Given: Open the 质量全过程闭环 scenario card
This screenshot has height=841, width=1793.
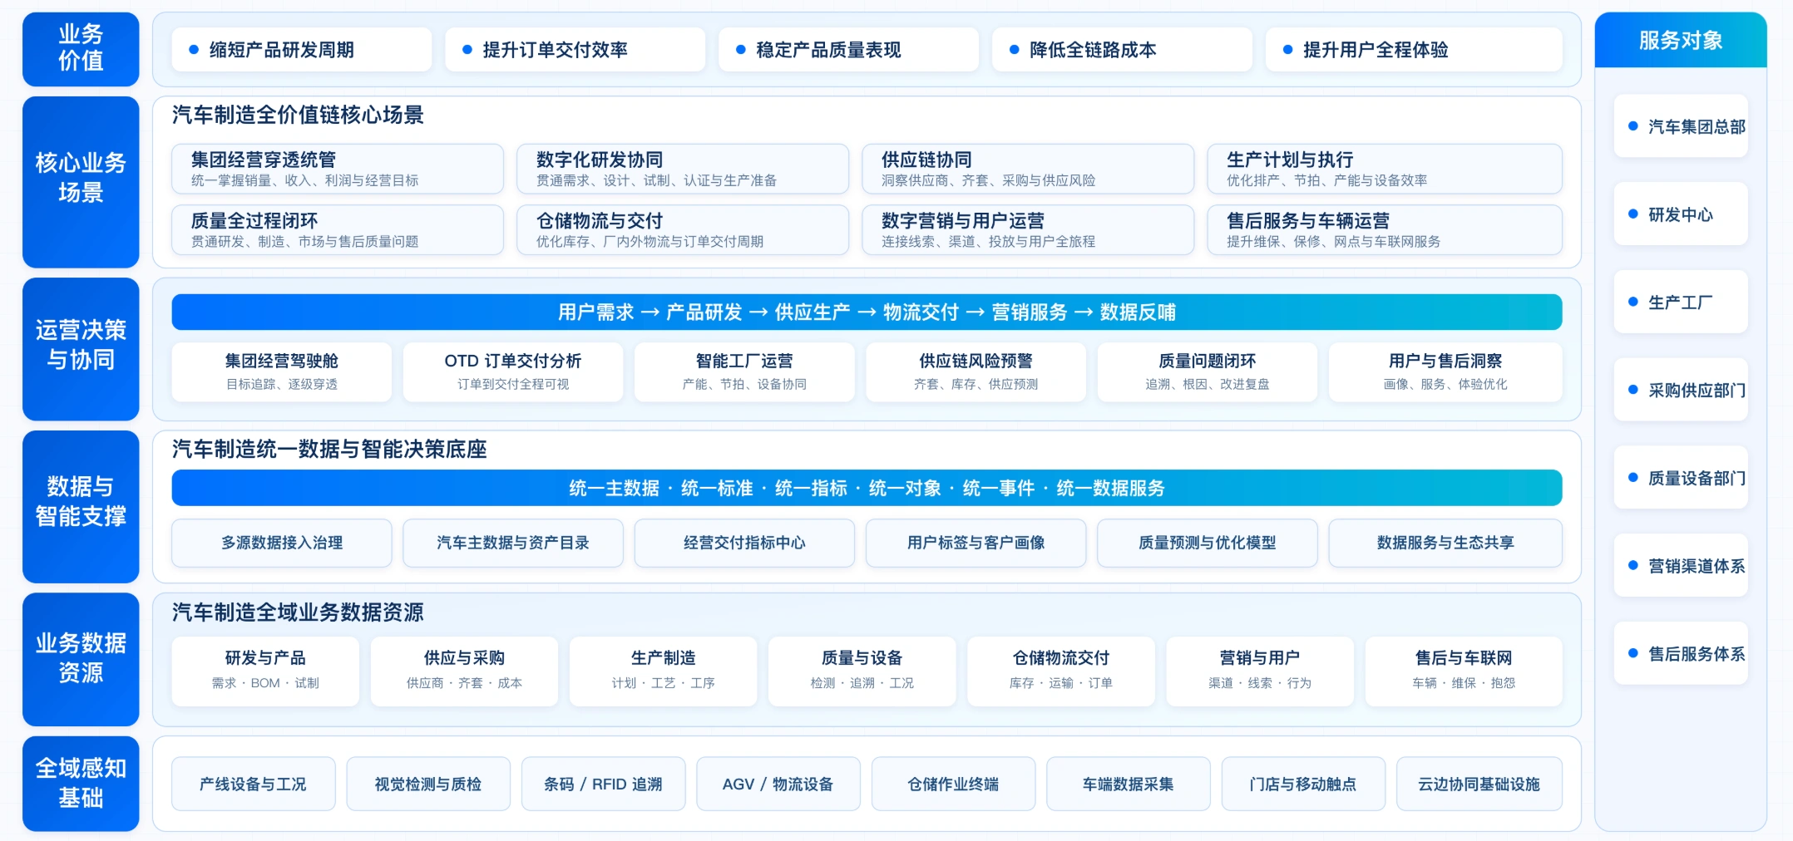Looking at the screenshot, I should [x=338, y=229].
